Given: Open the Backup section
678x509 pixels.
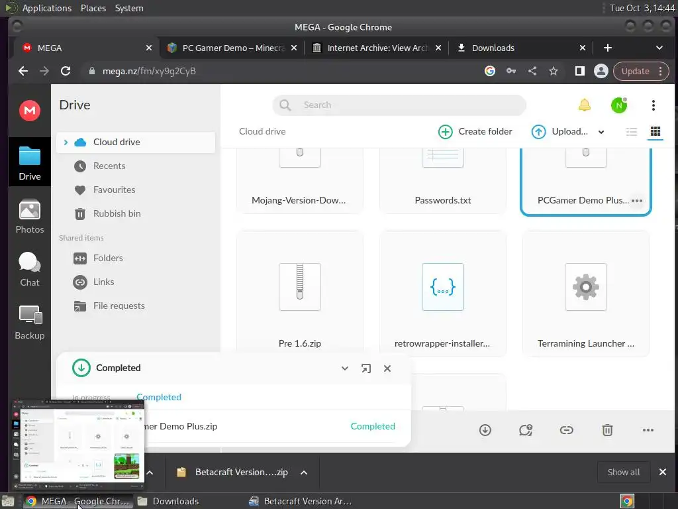Looking at the screenshot, I should point(29,323).
